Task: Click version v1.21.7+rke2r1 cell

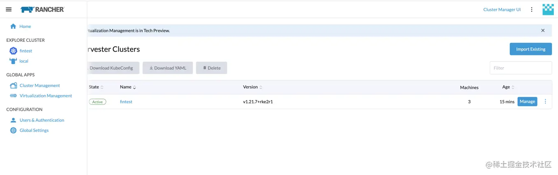Action: coord(258,102)
